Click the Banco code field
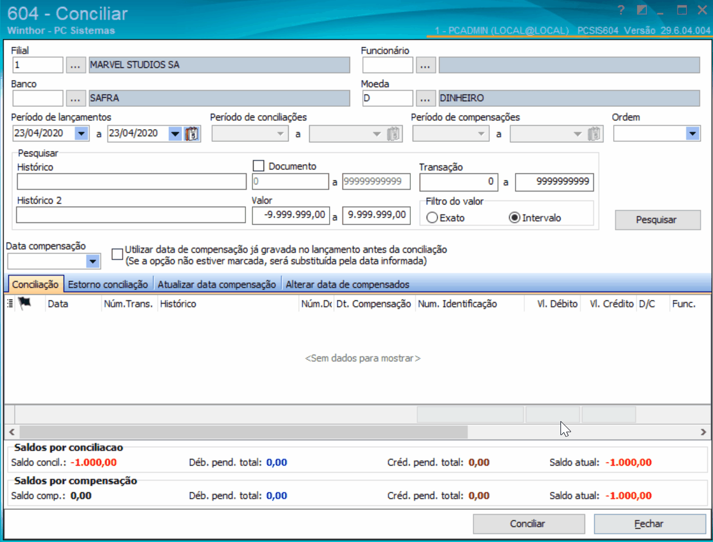Image resolution: width=713 pixels, height=542 pixels. tap(37, 98)
